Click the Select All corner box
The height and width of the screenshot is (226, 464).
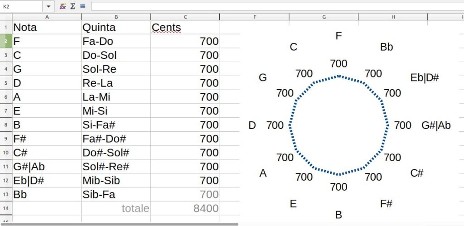point(6,17)
